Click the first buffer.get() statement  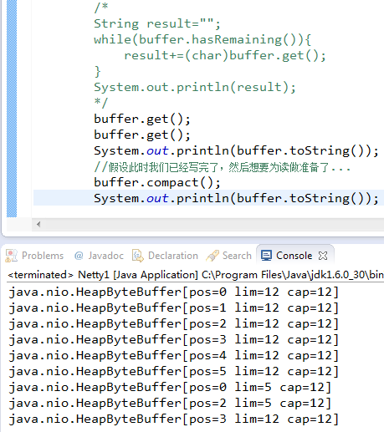[142, 119]
